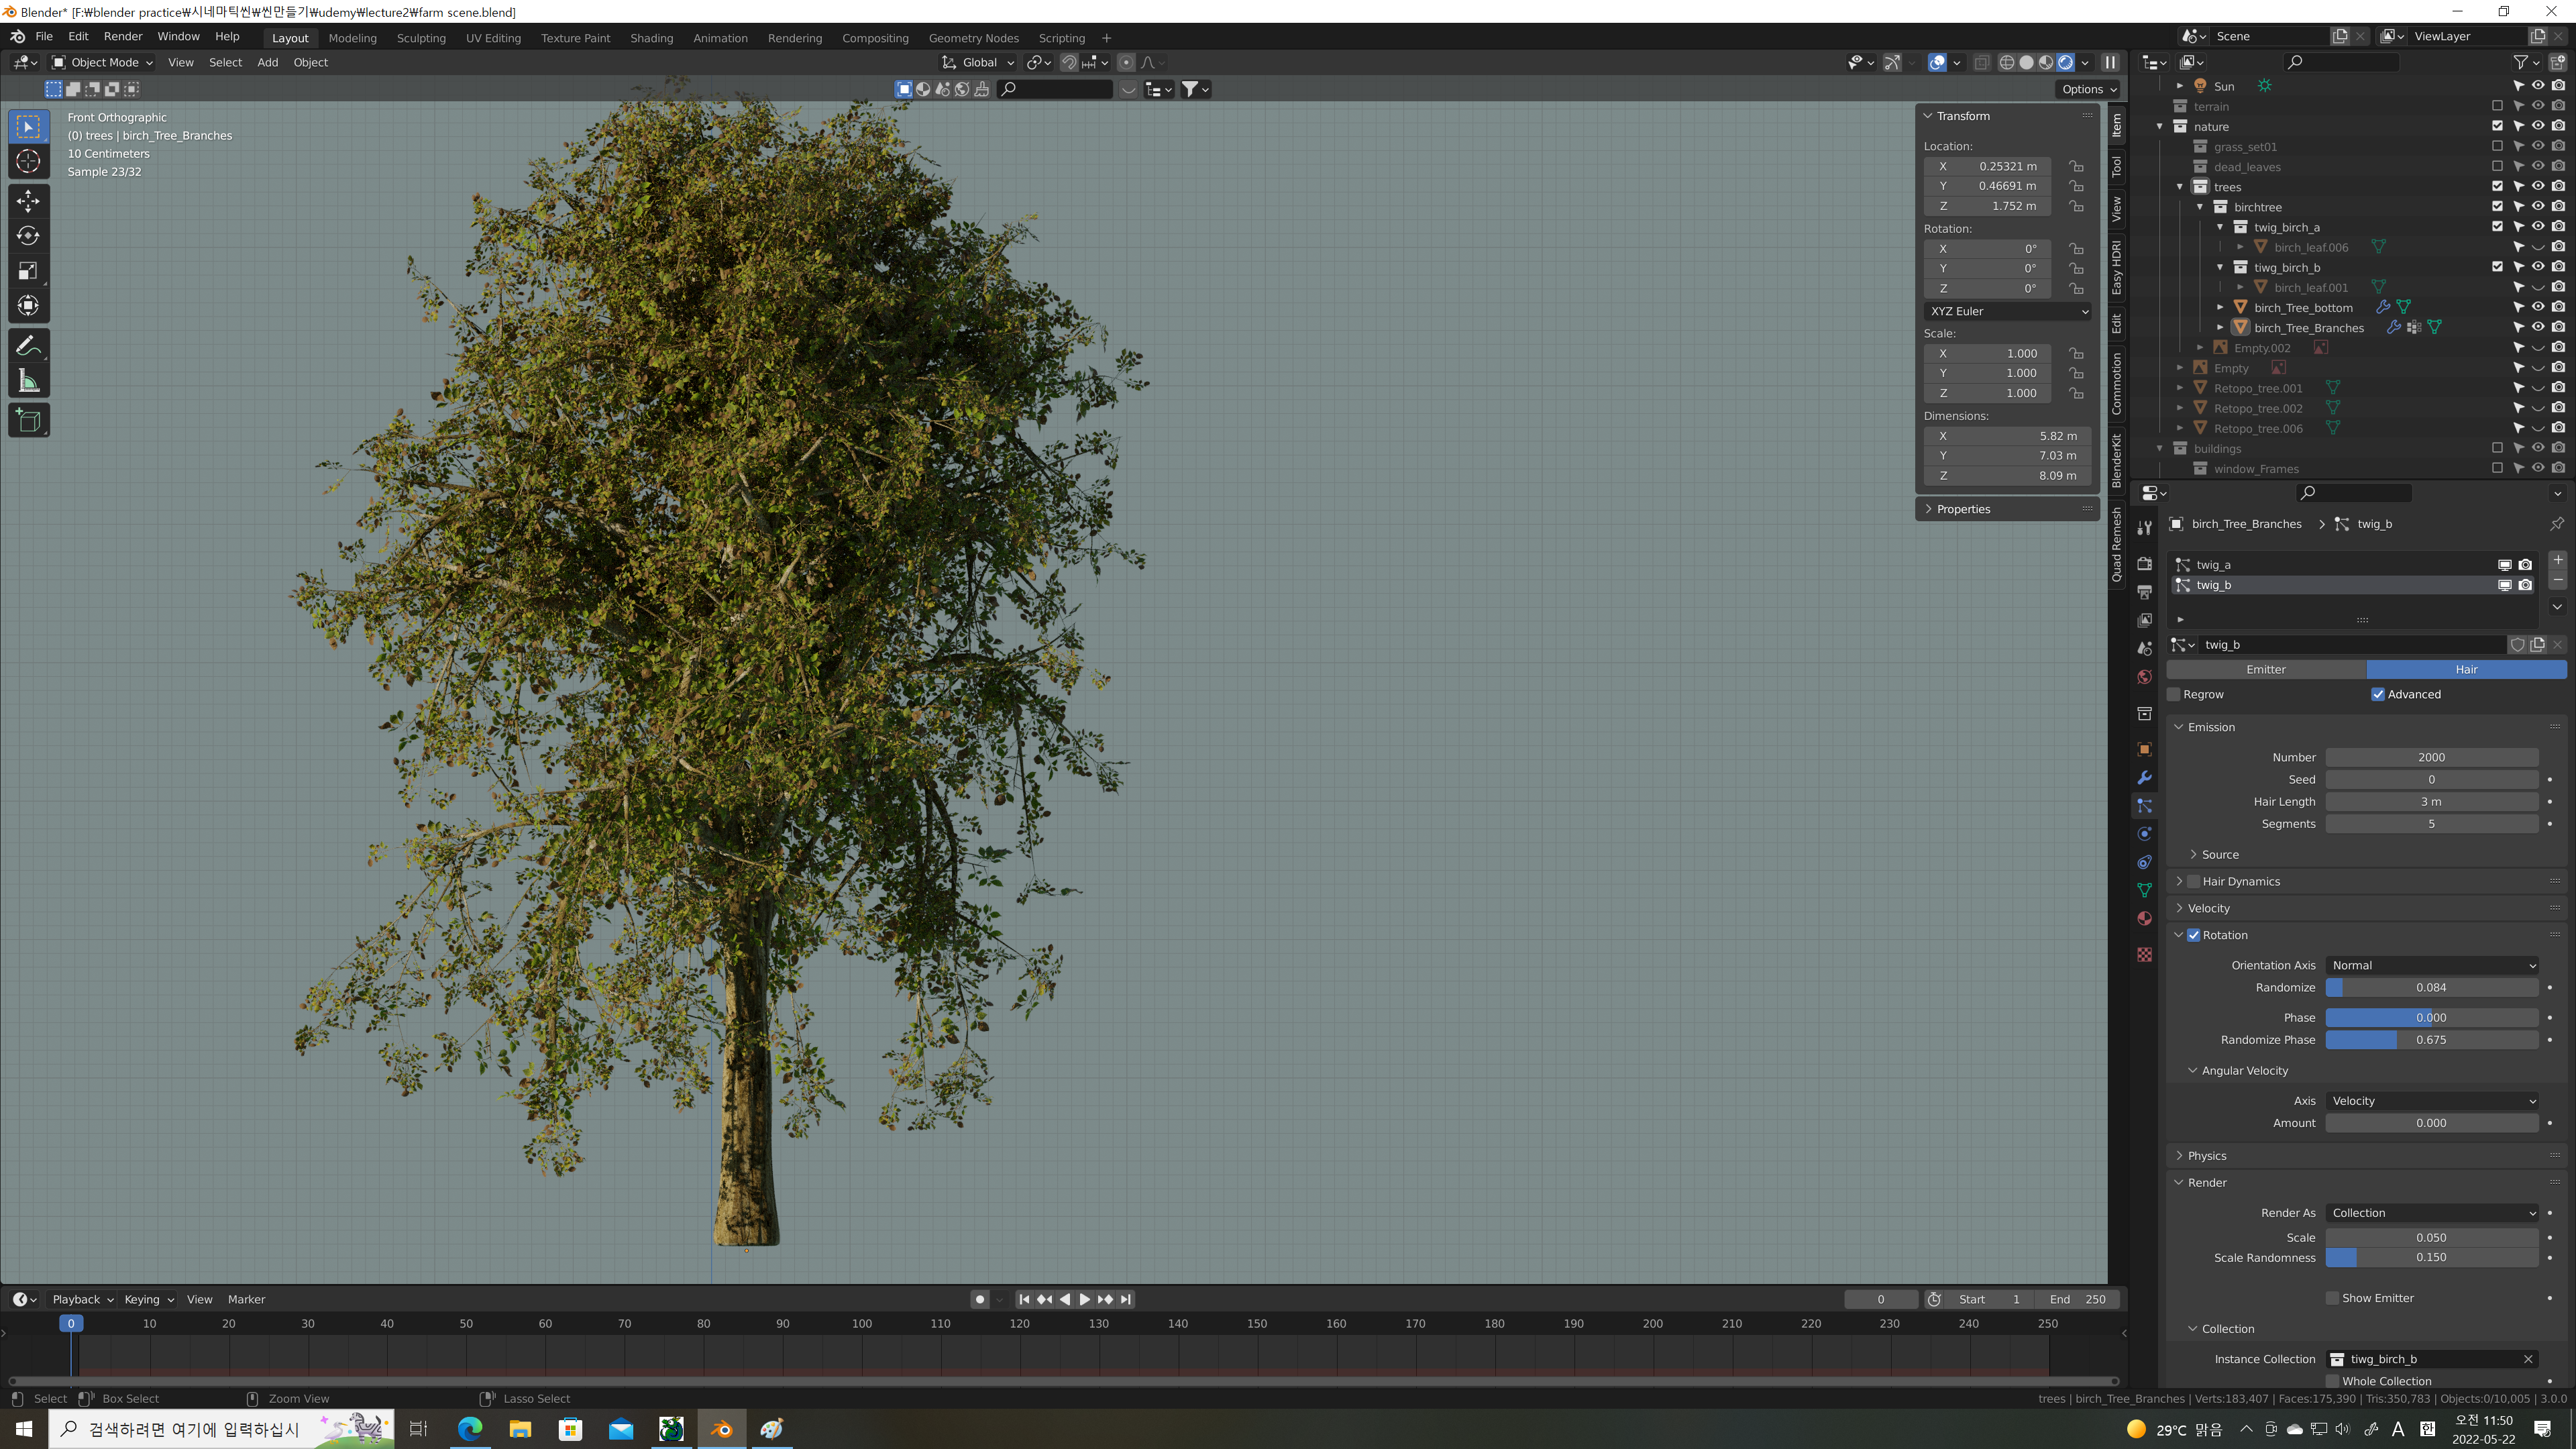
Task: Select the 3D Cursor tool
Action: [x=28, y=161]
